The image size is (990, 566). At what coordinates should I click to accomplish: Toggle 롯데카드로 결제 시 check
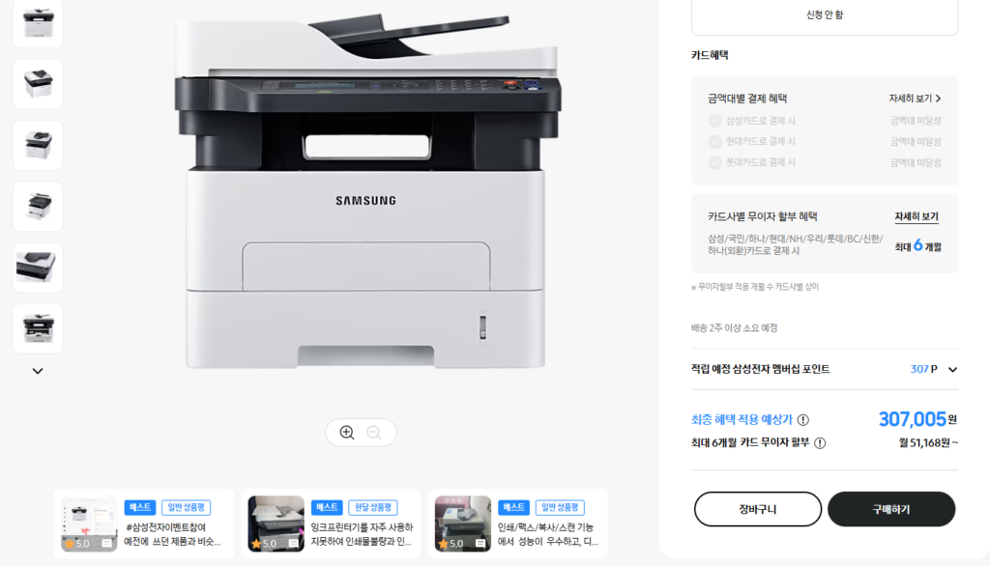click(x=714, y=162)
